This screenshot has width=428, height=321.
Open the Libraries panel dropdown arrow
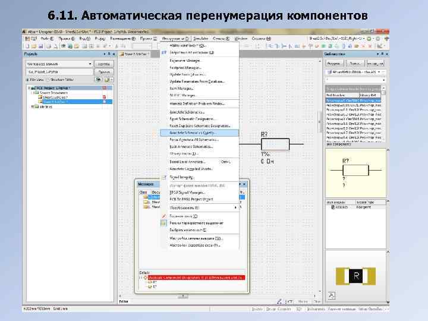pos(378,54)
